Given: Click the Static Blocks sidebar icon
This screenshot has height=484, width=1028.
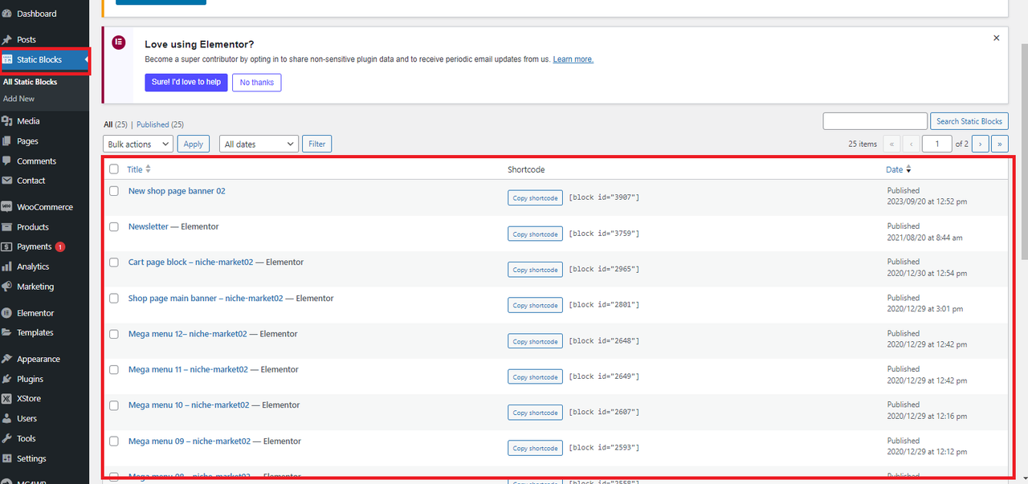Looking at the screenshot, I should [x=7, y=59].
